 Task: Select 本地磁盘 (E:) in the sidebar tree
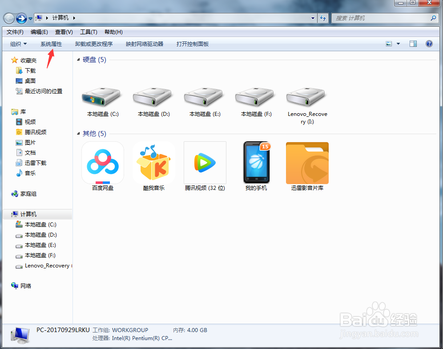[40, 245]
